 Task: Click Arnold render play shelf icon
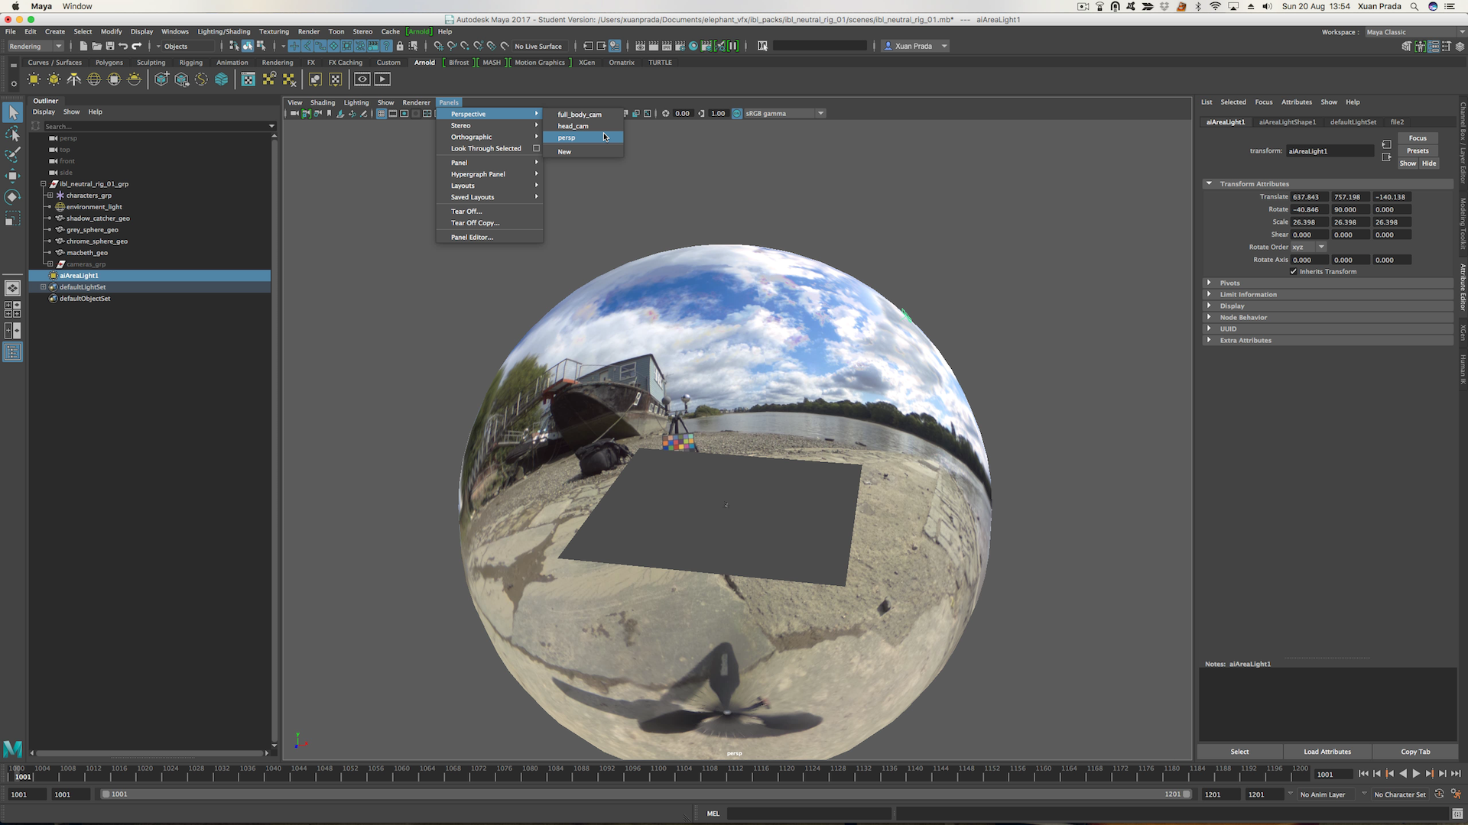click(x=382, y=79)
